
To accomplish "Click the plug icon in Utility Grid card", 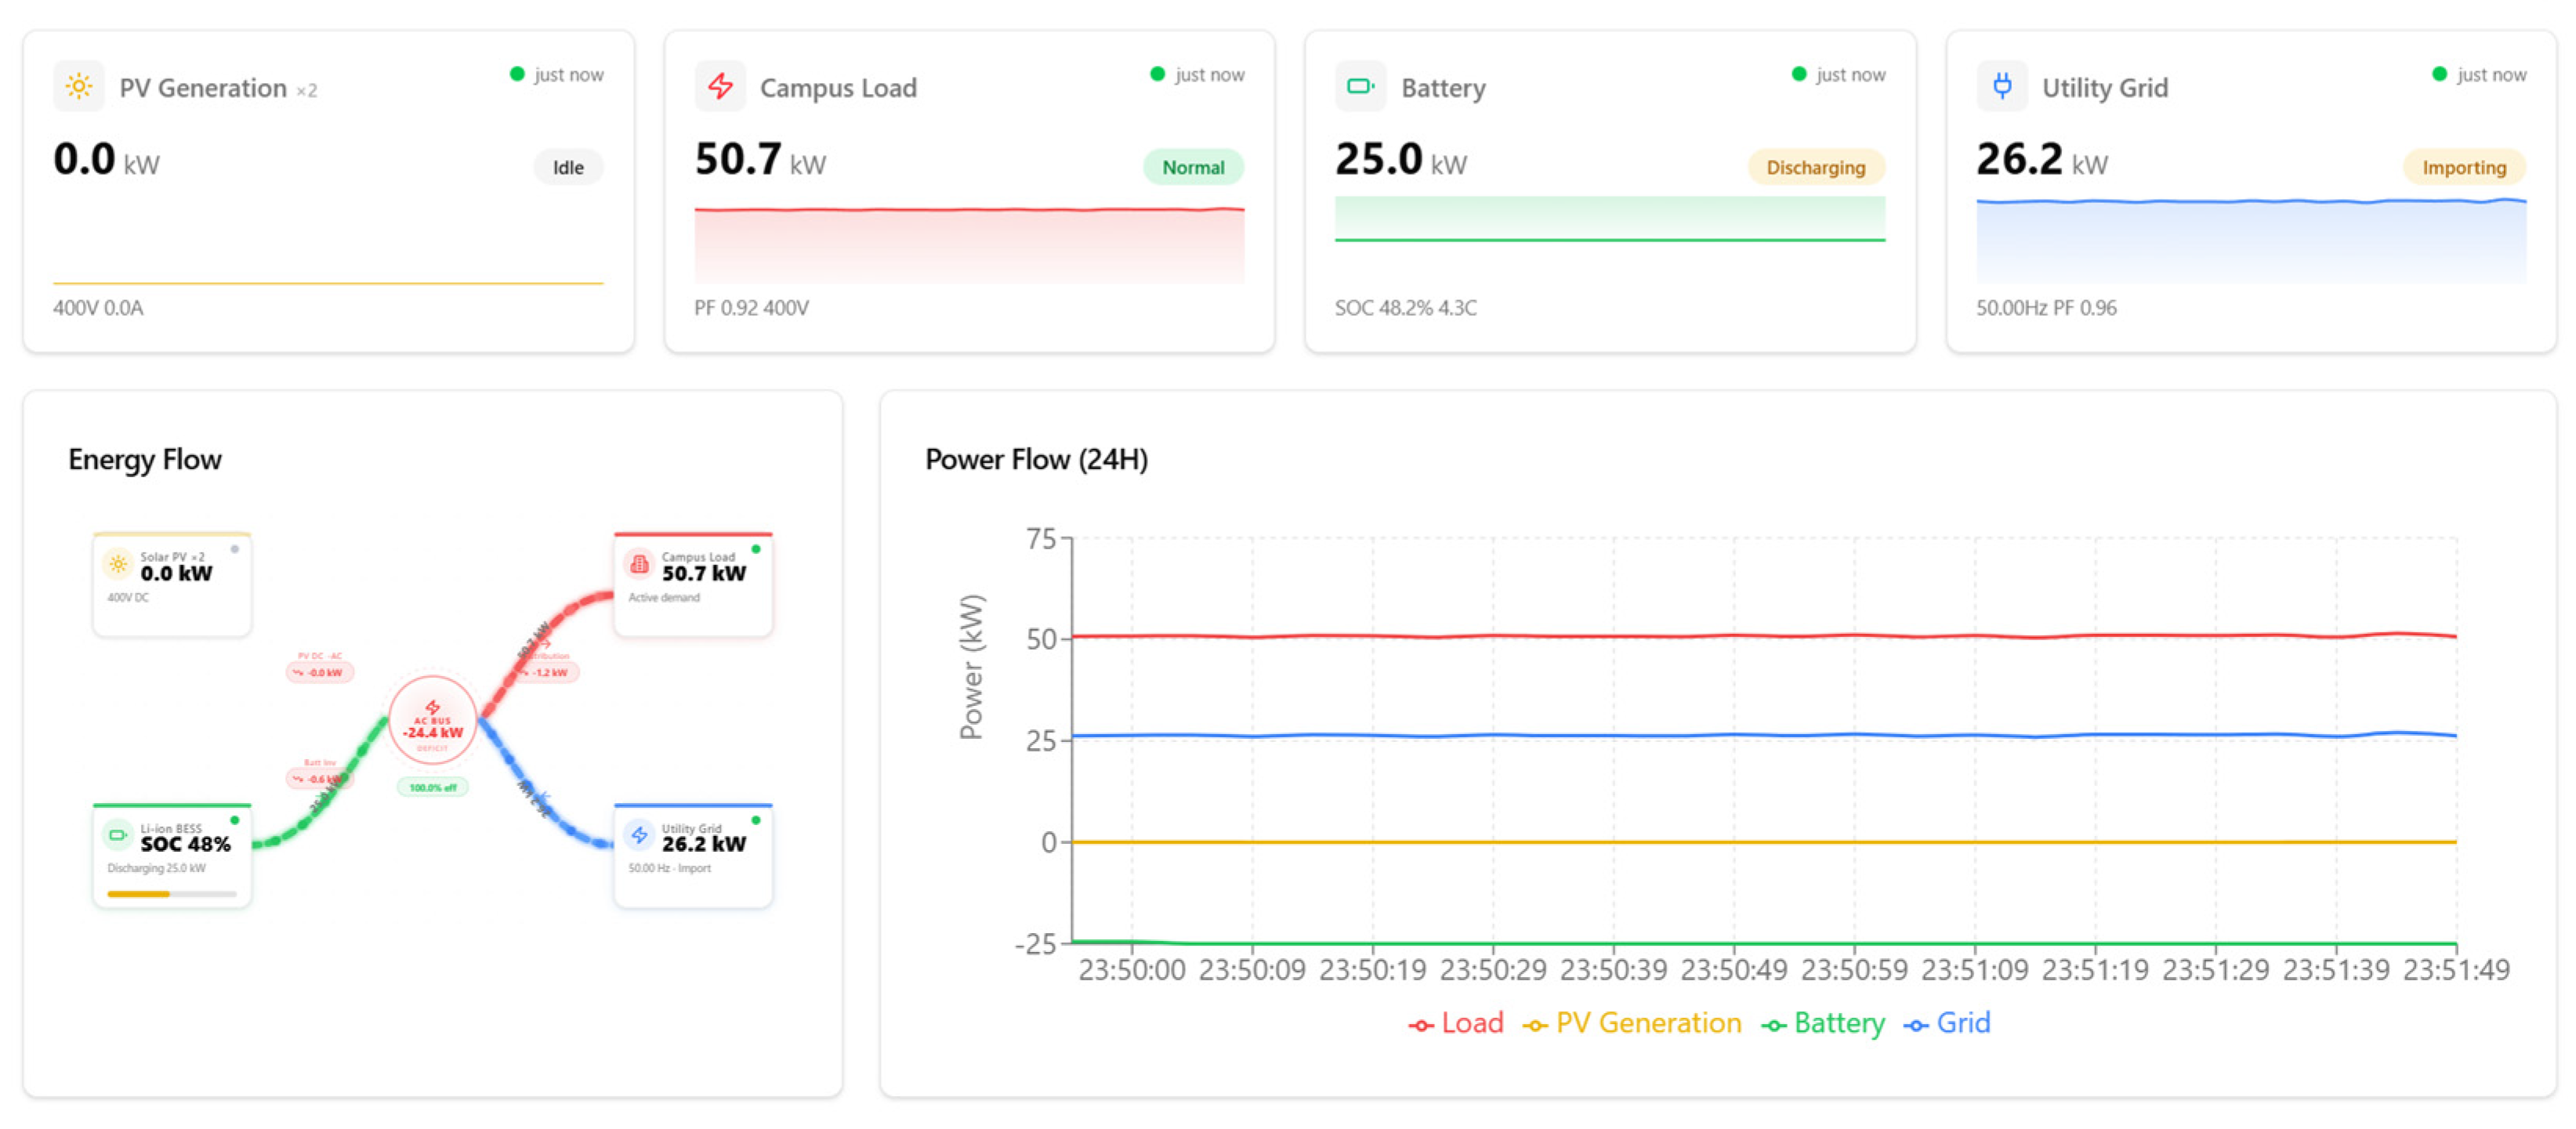I will [2002, 86].
